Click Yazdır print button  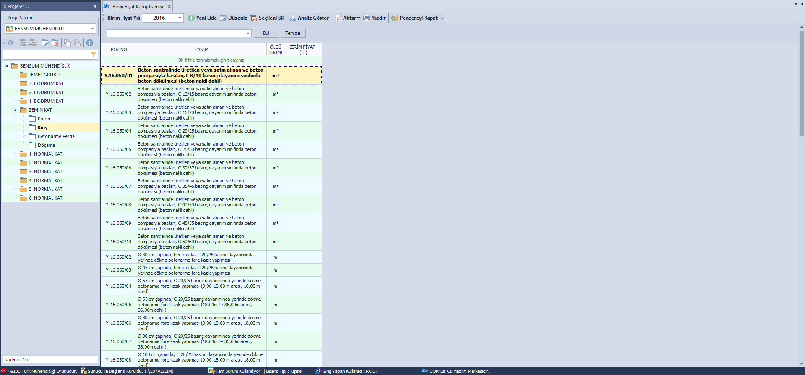[x=374, y=18]
